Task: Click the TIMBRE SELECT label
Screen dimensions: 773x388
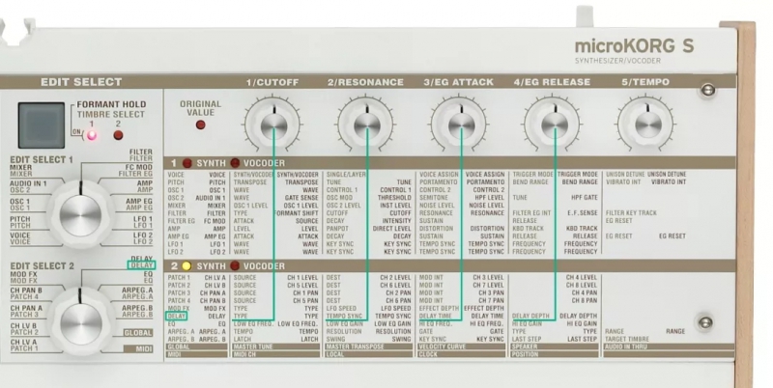Action: pyautogui.click(x=111, y=114)
